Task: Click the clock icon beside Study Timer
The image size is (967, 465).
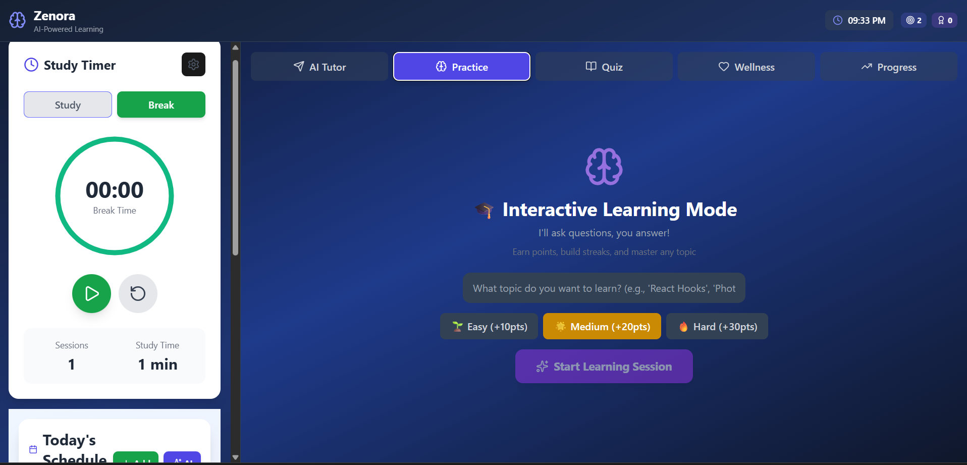Action: point(31,65)
